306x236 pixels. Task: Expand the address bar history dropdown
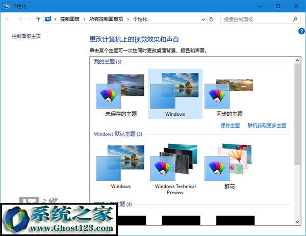202,19
